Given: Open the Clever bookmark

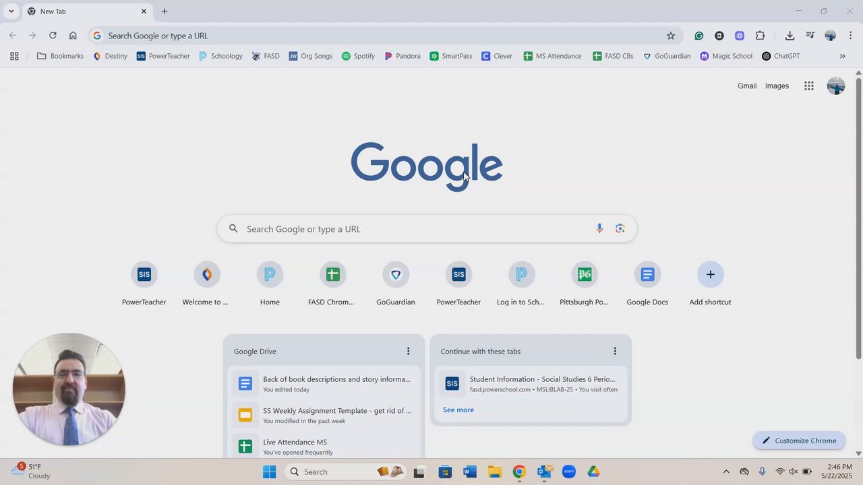Looking at the screenshot, I should (x=497, y=56).
